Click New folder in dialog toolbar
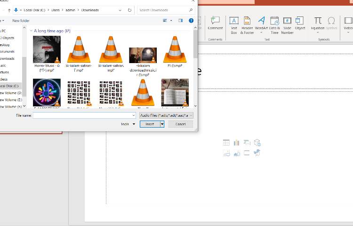Viewport: 353px width, 226px height. (x=21, y=21)
